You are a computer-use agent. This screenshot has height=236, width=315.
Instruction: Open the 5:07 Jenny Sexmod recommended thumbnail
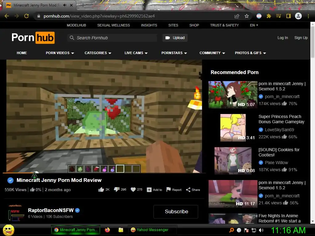233,95
